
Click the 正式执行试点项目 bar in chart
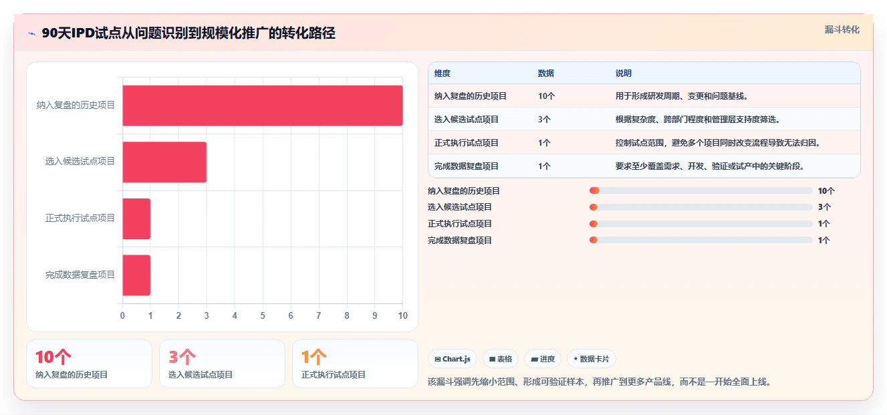[136, 218]
